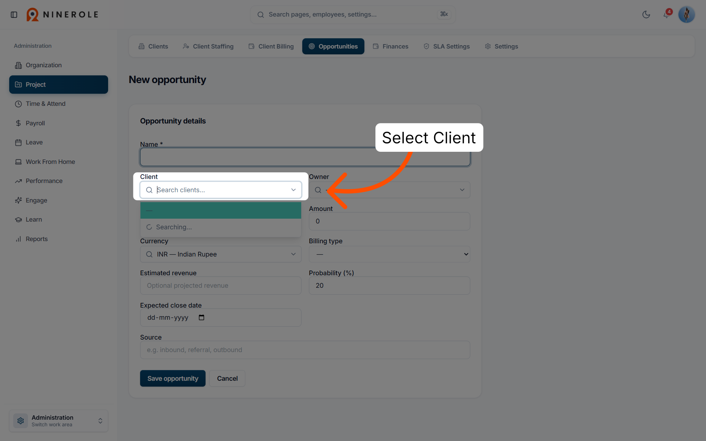This screenshot has height=441, width=706.
Task: Collapse the sidebar panel toggle icon
Action: 14,15
